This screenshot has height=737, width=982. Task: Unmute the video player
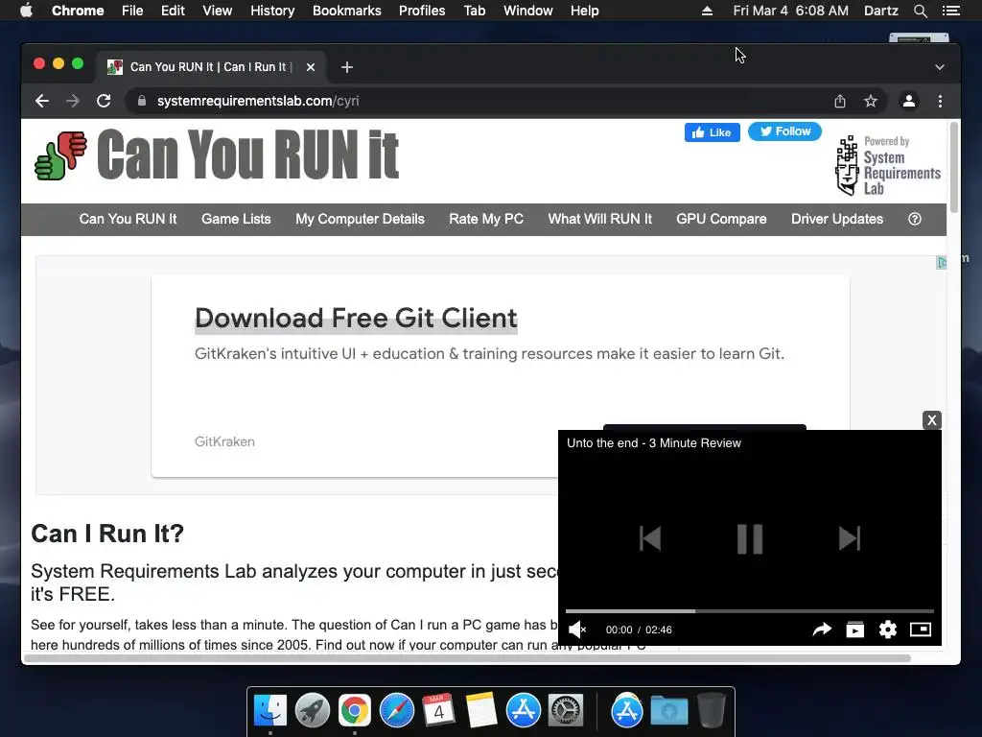(x=576, y=630)
